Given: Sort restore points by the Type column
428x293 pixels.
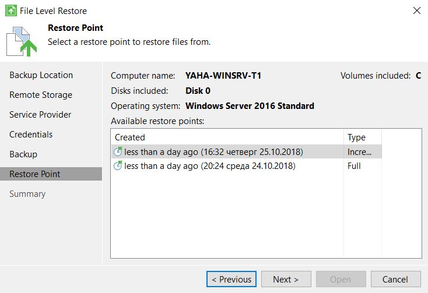Looking at the screenshot, I should (363, 137).
